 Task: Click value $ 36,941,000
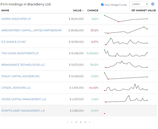pos(76,19)
